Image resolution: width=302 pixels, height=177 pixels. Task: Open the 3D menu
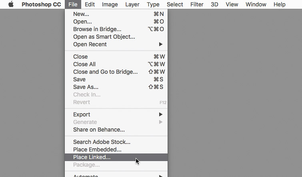tap(214, 4)
